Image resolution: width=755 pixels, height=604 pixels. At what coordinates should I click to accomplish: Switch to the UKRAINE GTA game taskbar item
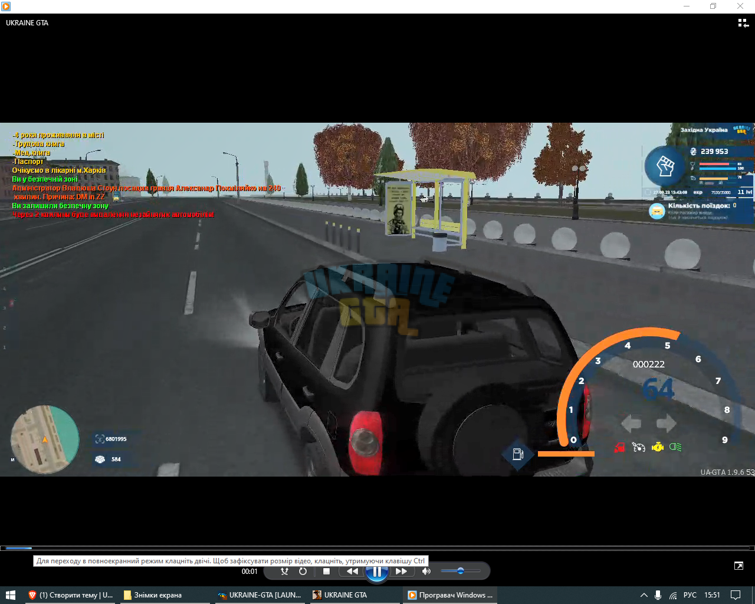tap(355, 595)
